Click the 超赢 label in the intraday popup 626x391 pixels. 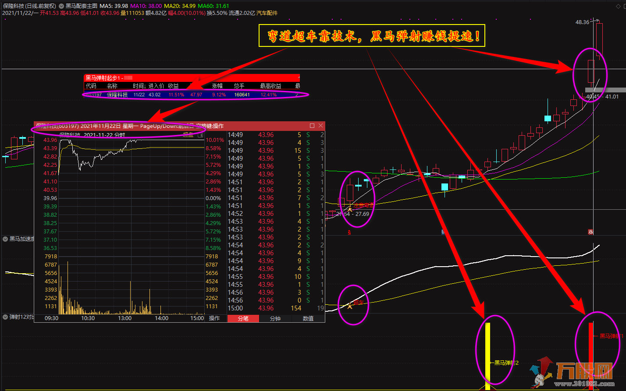(x=188, y=135)
